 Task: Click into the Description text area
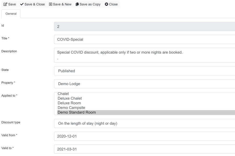tap(144, 55)
